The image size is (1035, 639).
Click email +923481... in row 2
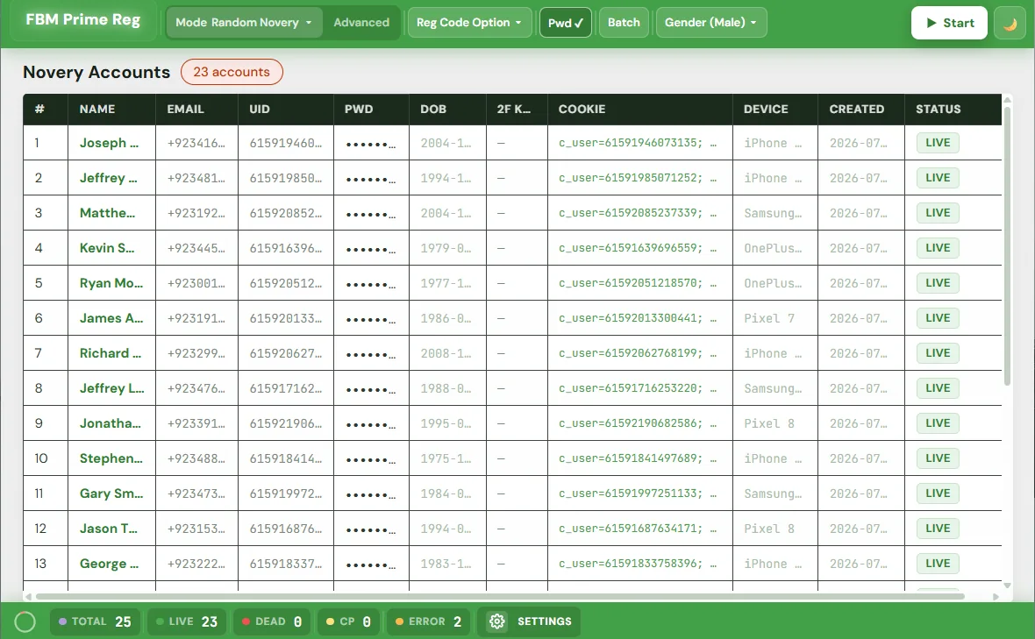coord(196,178)
